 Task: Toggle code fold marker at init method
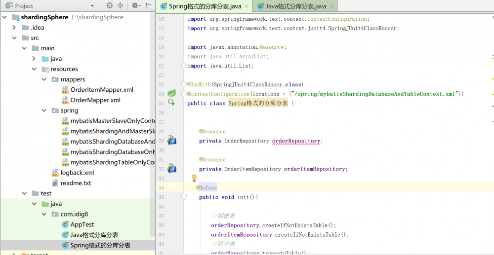pos(184,197)
